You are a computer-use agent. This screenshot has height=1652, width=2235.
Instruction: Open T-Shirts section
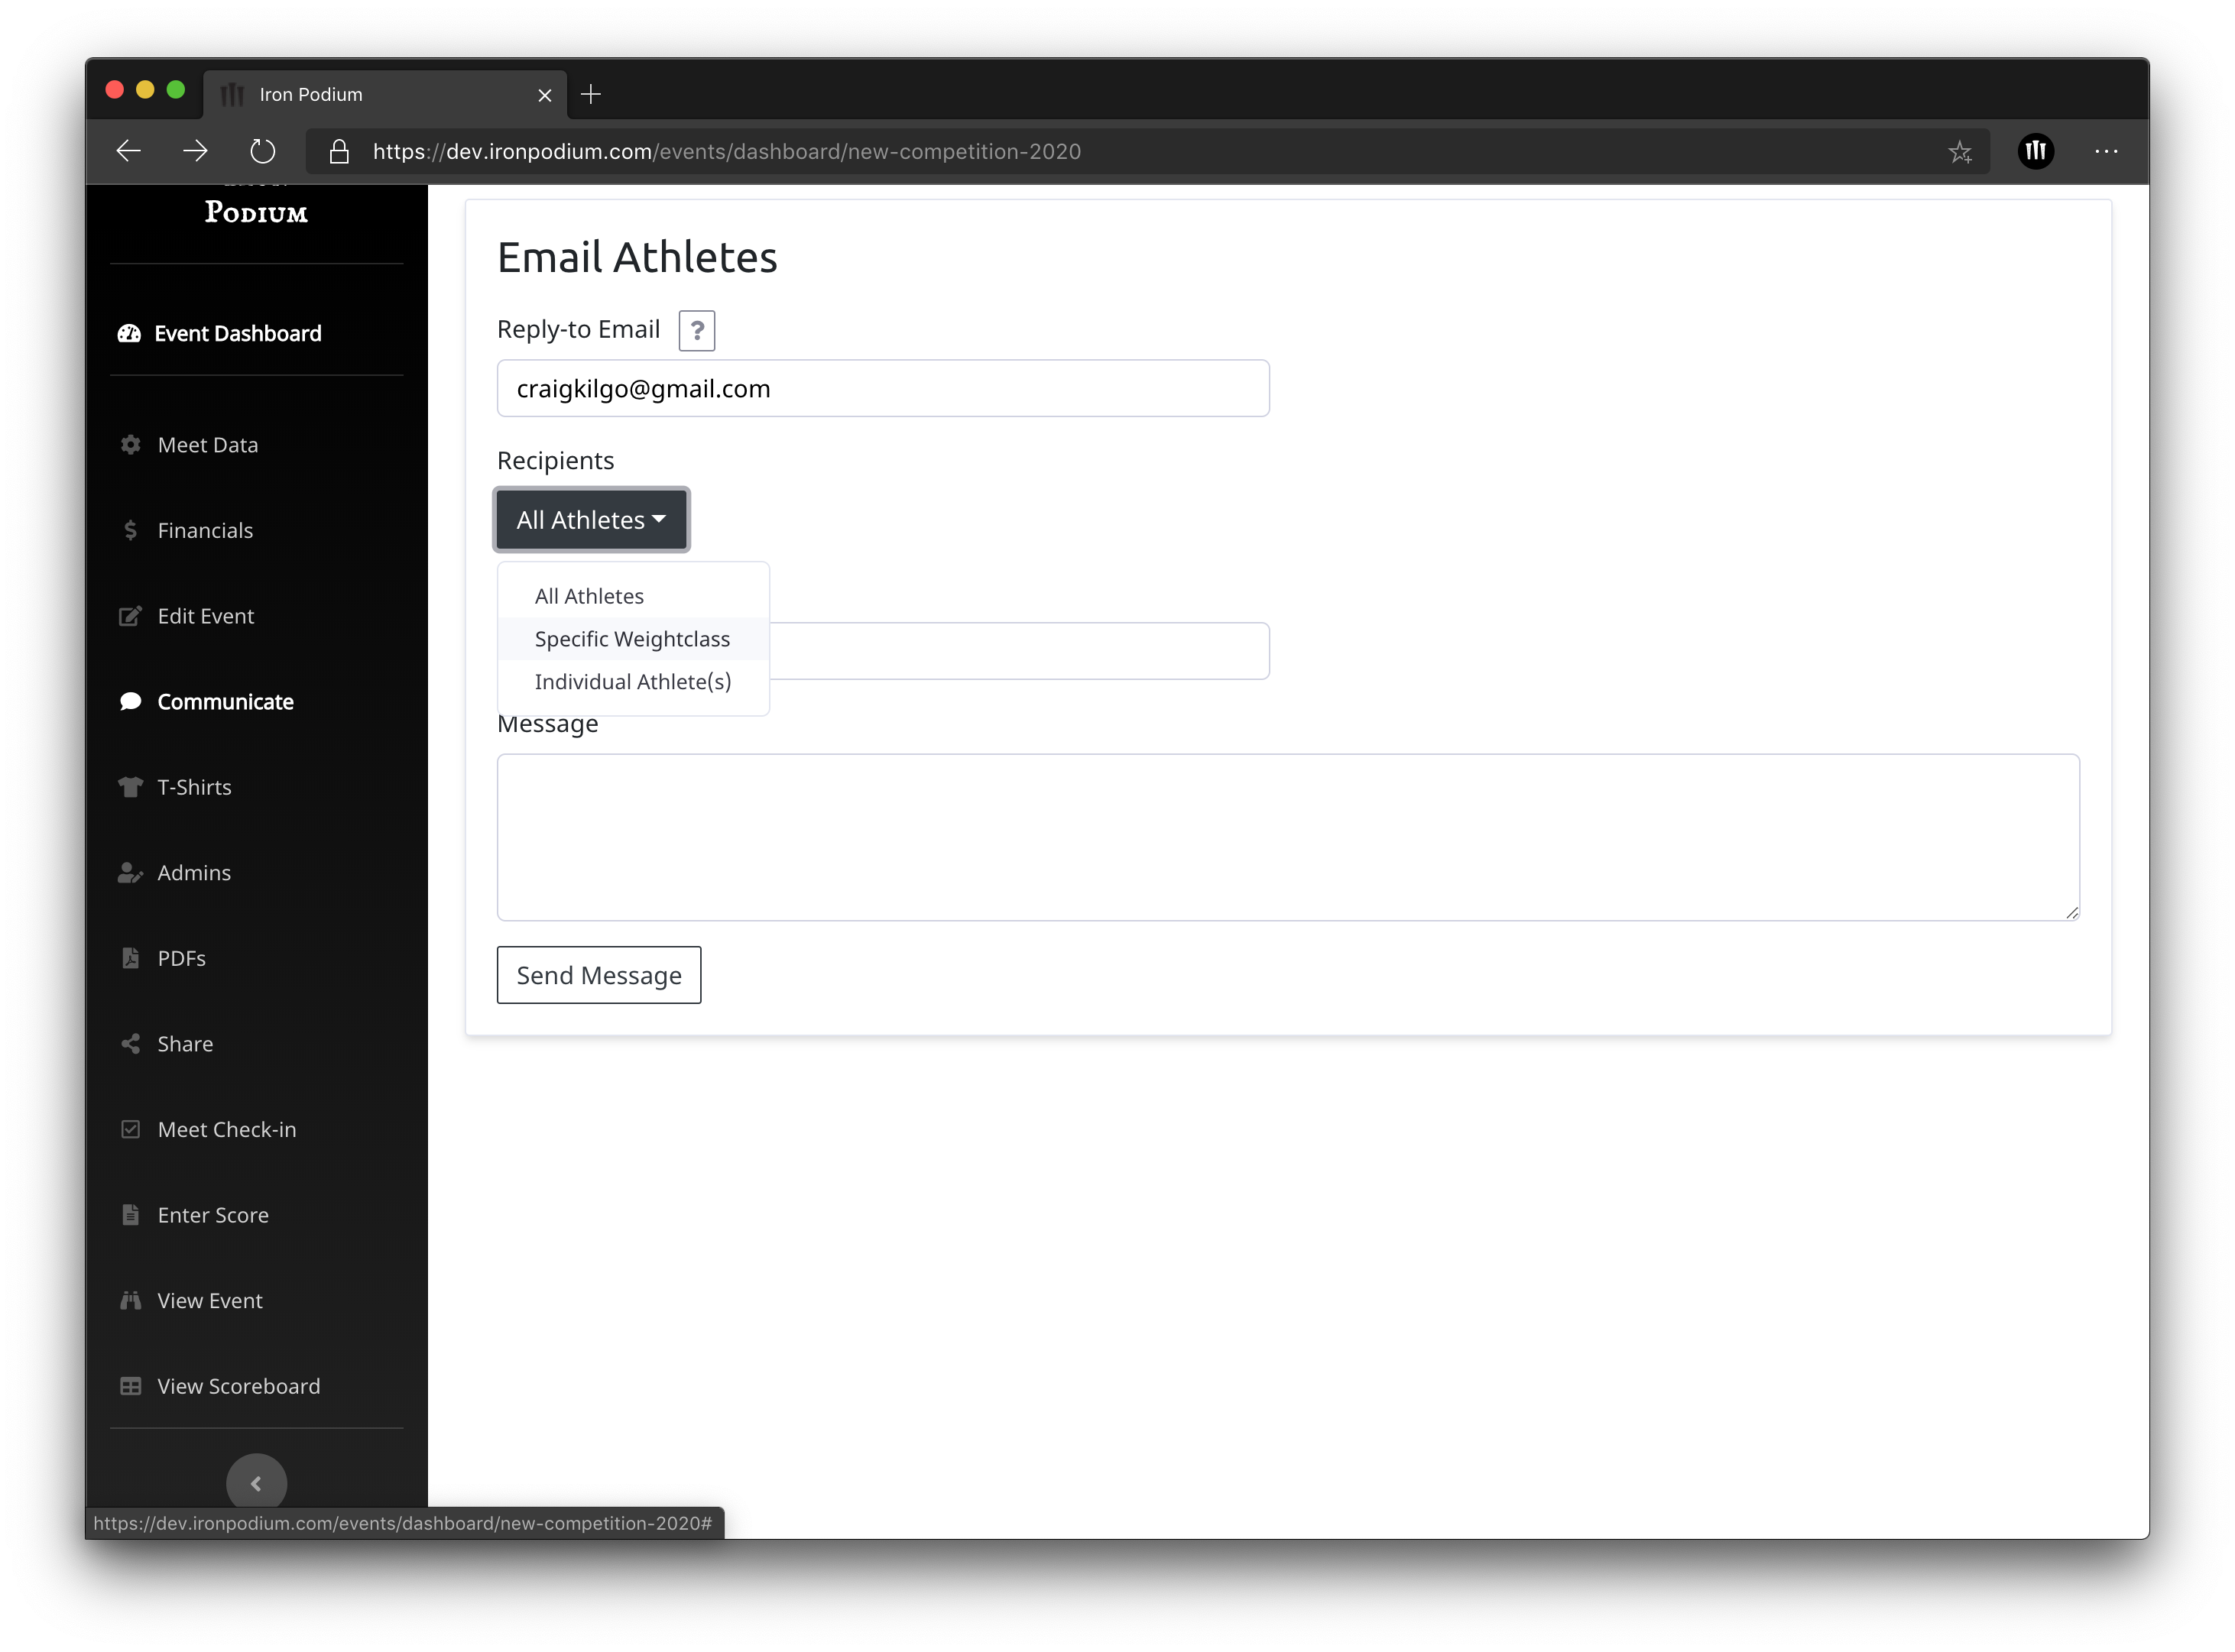point(194,787)
